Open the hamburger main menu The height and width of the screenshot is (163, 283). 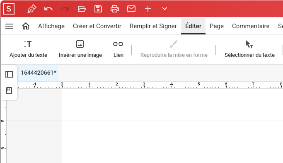(9, 26)
